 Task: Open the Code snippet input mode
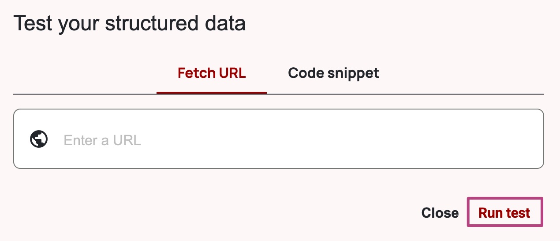click(333, 73)
